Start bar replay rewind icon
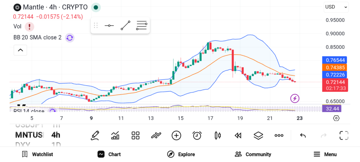 pyautogui.click(x=238, y=135)
